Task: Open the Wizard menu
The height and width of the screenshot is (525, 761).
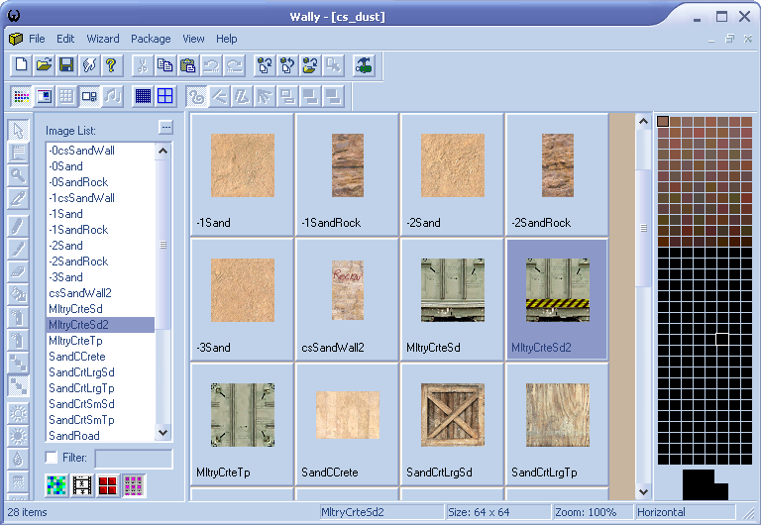Action: (102, 39)
